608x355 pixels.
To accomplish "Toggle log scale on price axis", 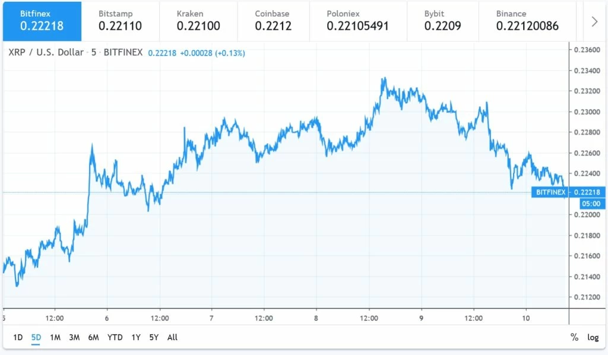I will (593, 338).
